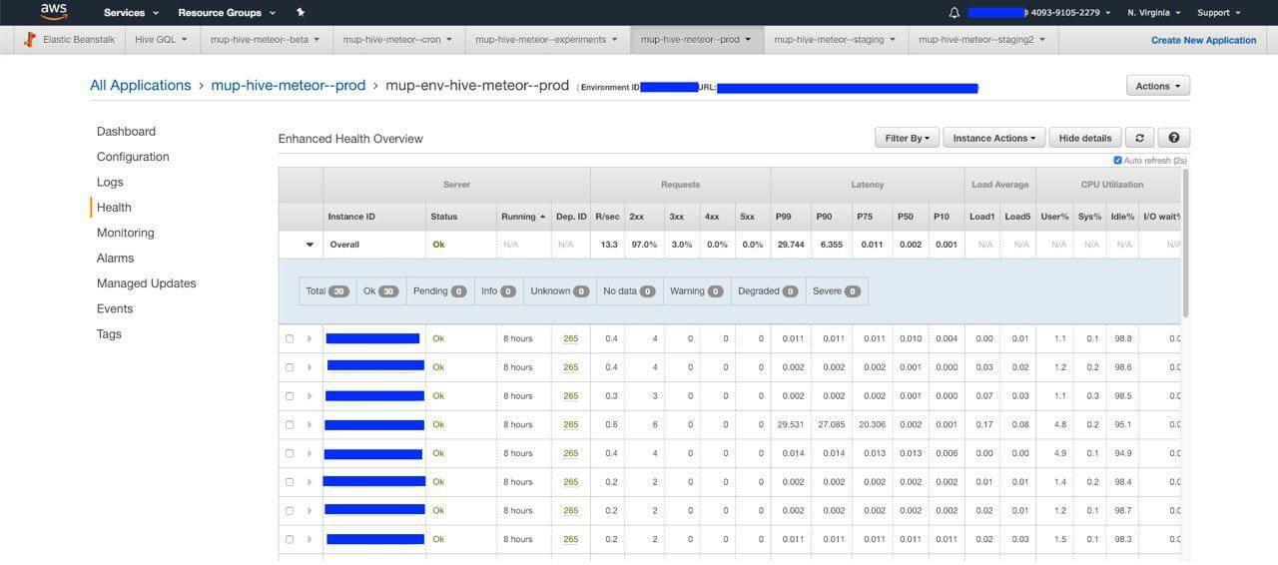Filter by Degraded status
Viewport: 1278px width, 565px height.
(769, 291)
